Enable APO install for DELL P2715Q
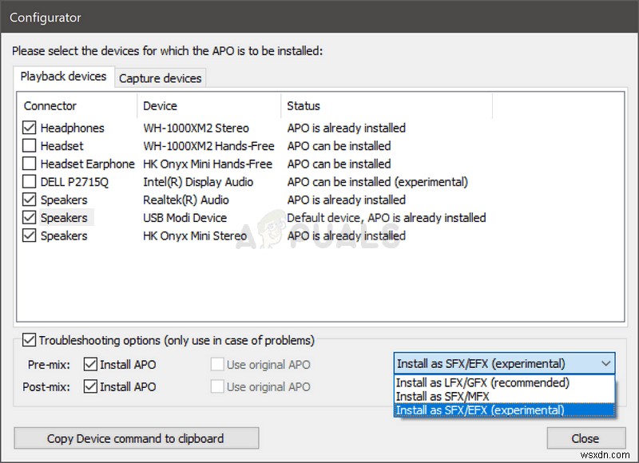The image size is (639, 463). point(30,181)
